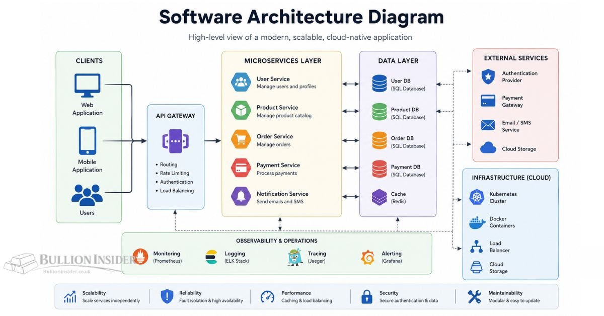Click the "INFRASTRUCTURE (CLOUD)" heading
Screen dimensions: 604x316
pos(511,178)
